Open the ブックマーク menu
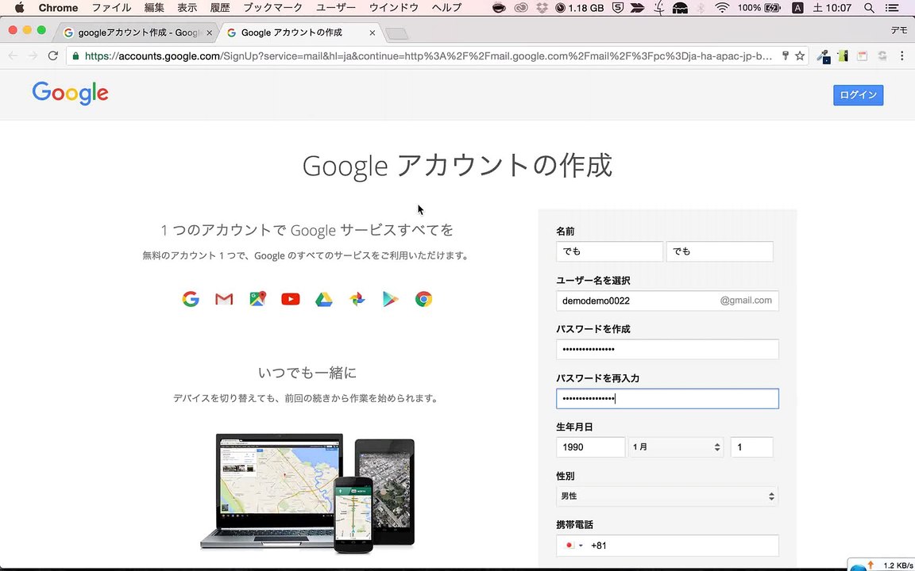This screenshot has width=915, height=571. pos(272,8)
